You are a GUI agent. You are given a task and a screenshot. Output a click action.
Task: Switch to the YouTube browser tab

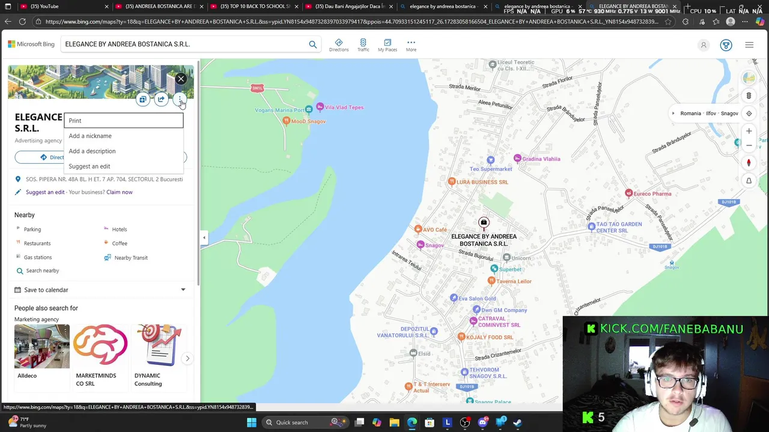(63, 7)
